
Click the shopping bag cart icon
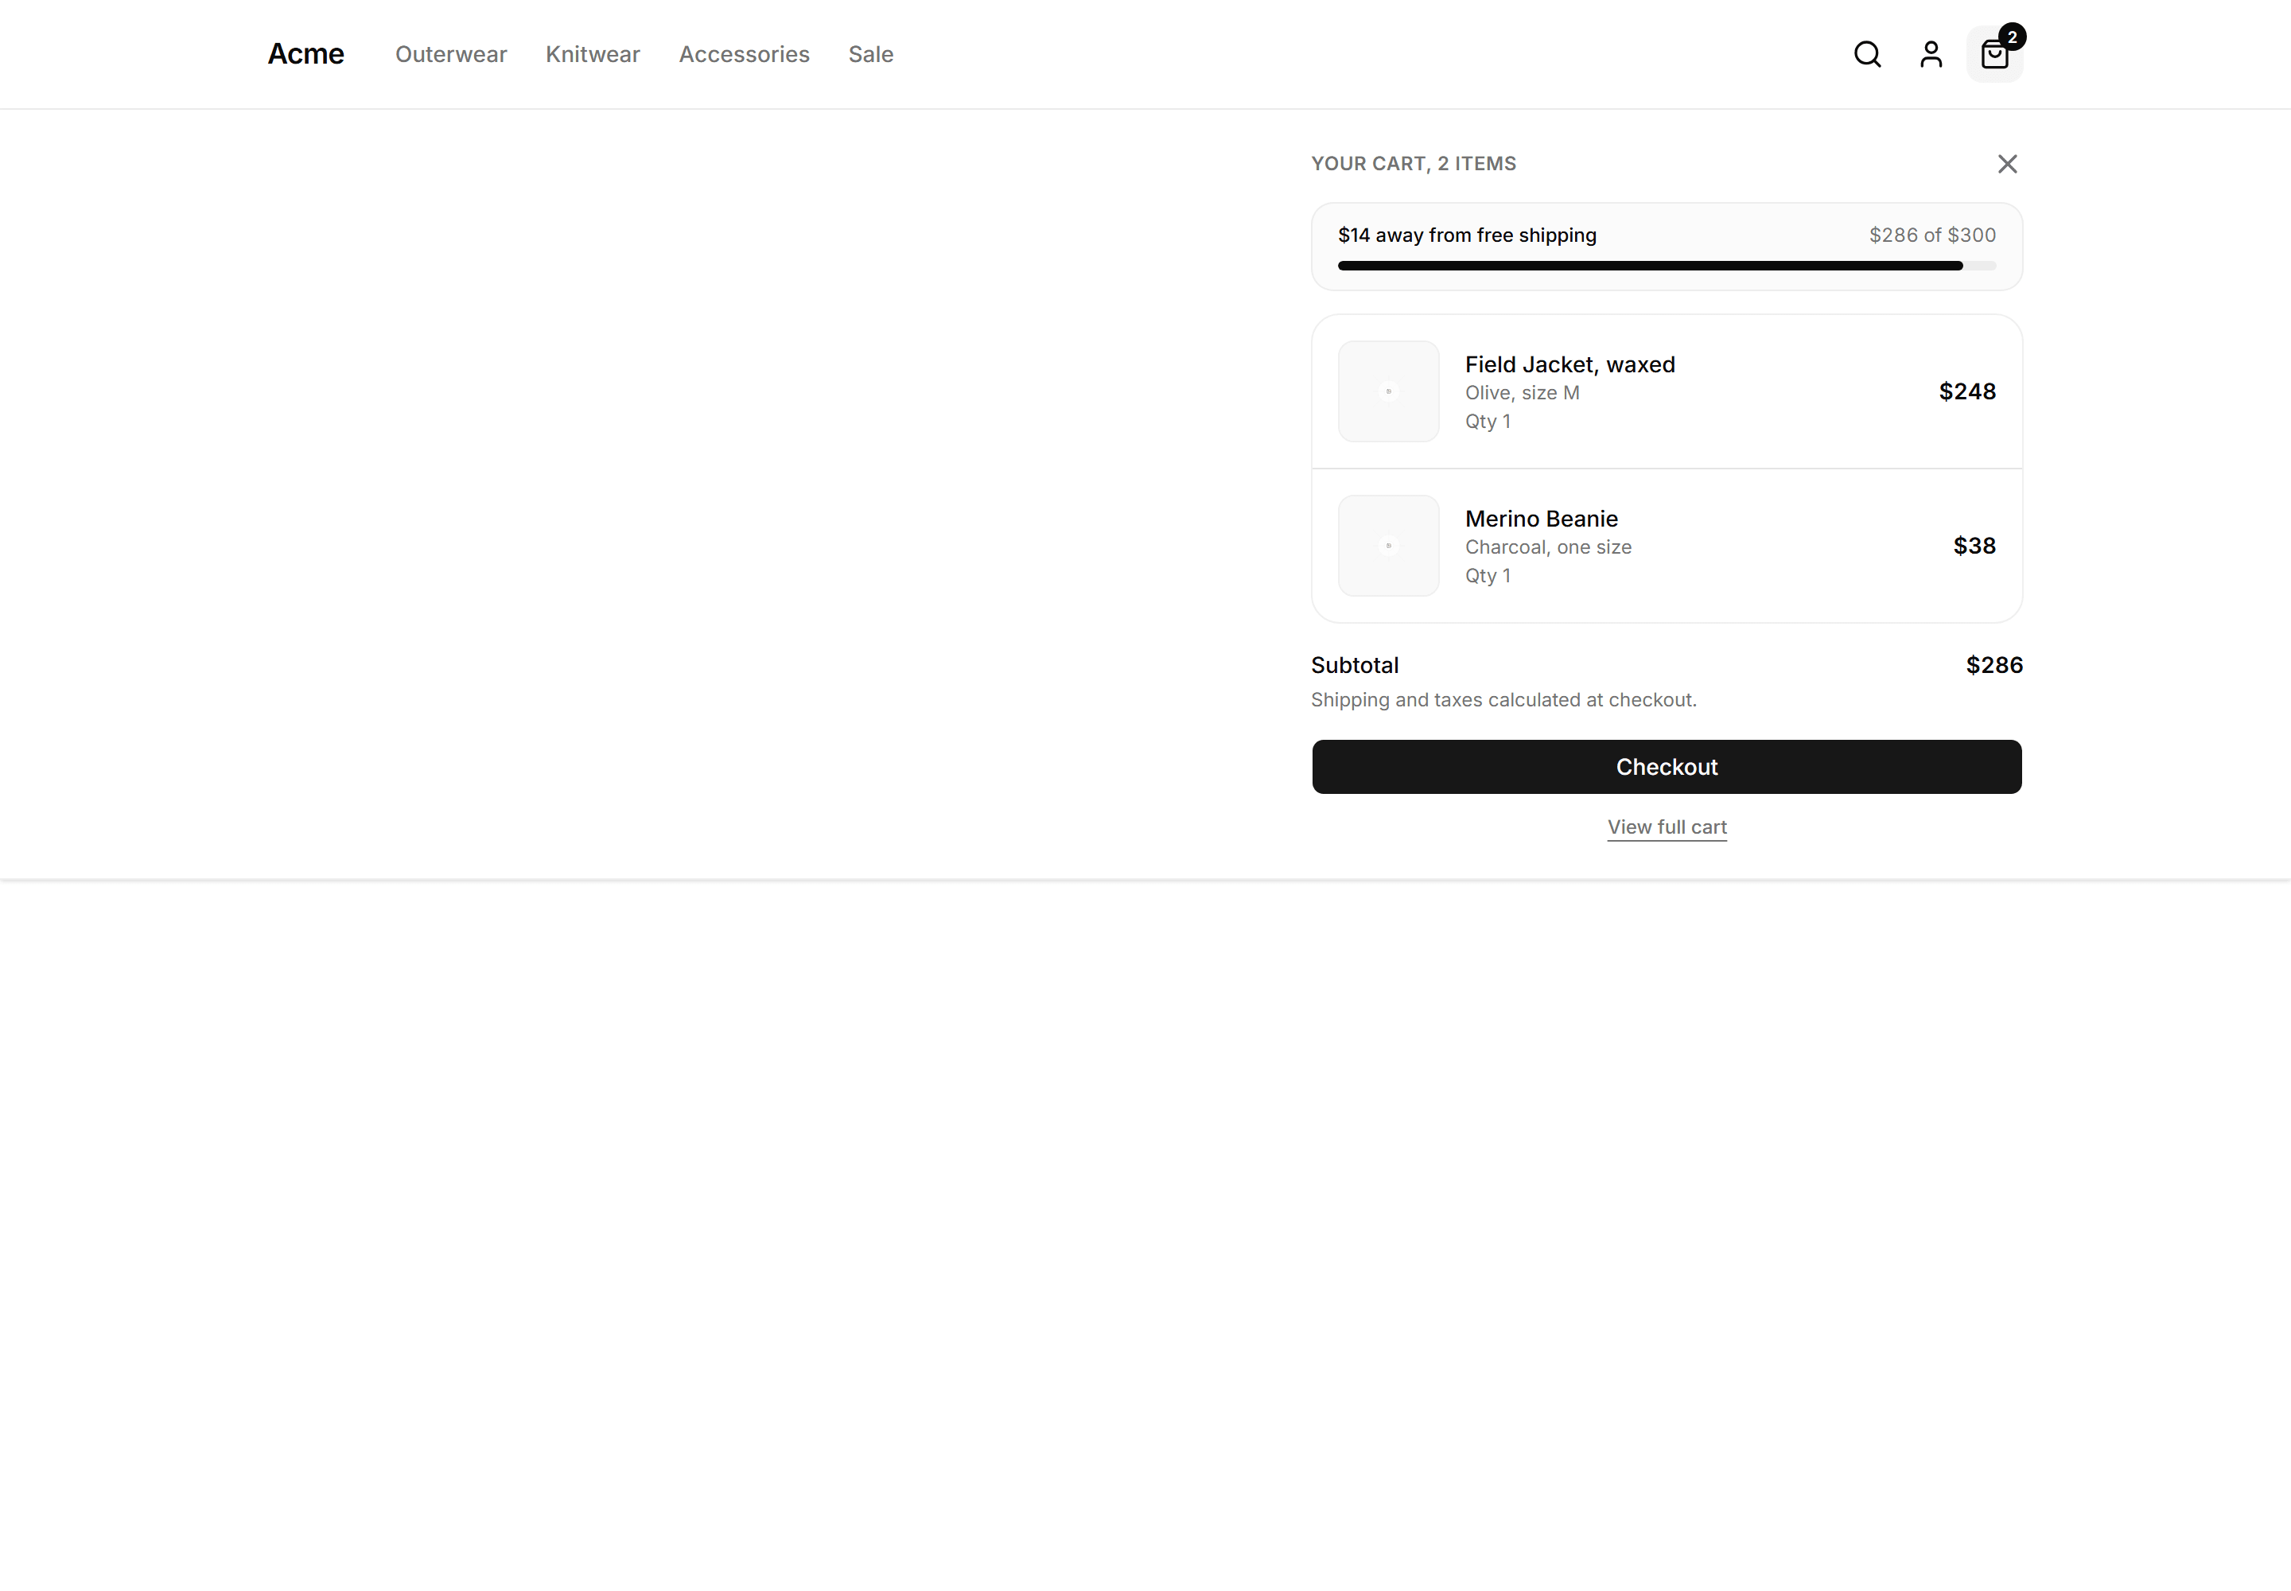1994,54
